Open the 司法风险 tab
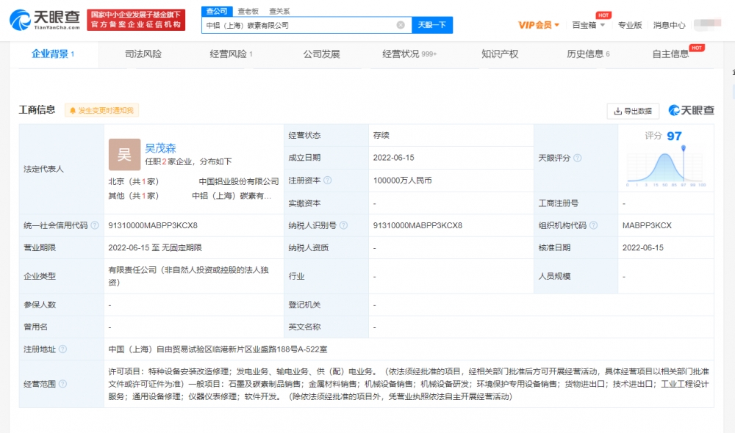 (143, 54)
